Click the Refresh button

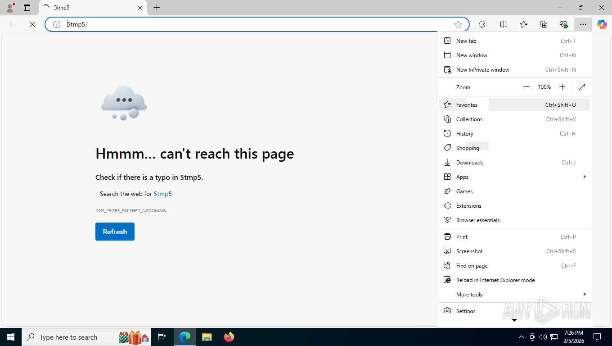[x=115, y=232]
